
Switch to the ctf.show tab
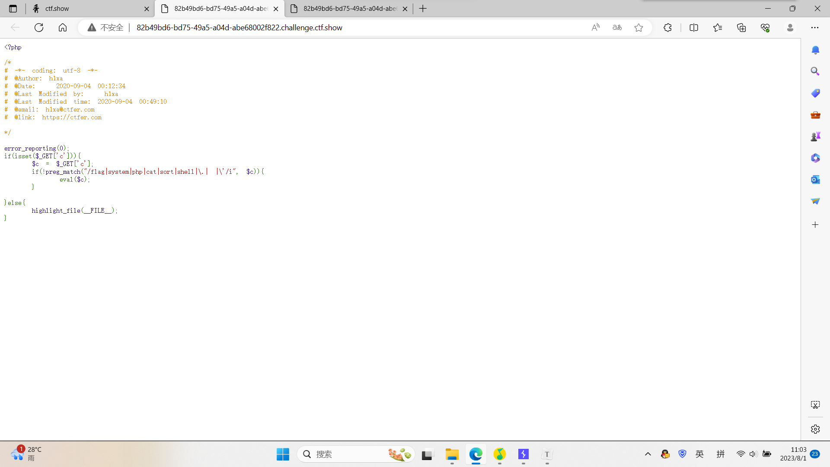(x=90, y=9)
